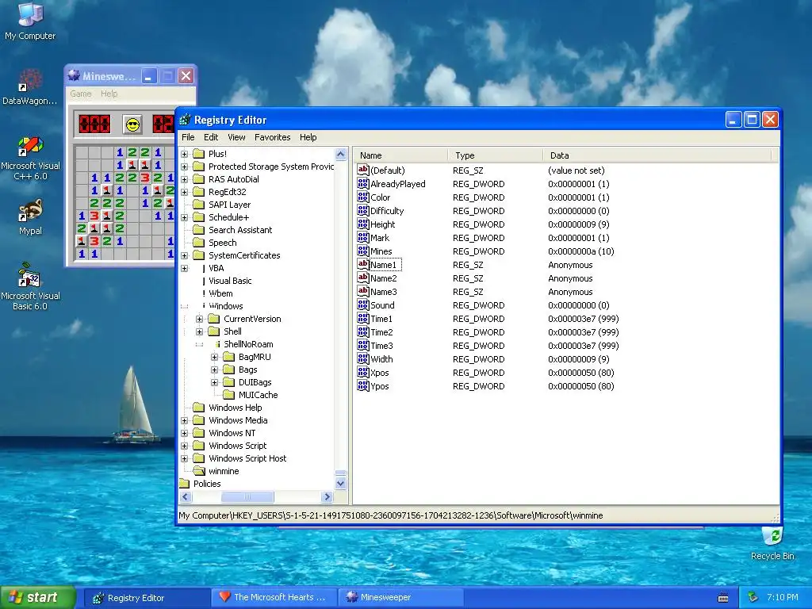Open the Recycle Bin
Viewport: 812px width, 609px height.
(772, 544)
